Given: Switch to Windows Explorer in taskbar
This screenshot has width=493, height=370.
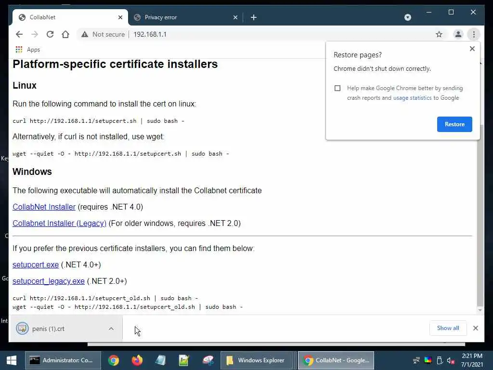Looking at the screenshot, I should [x=256, y=360].
